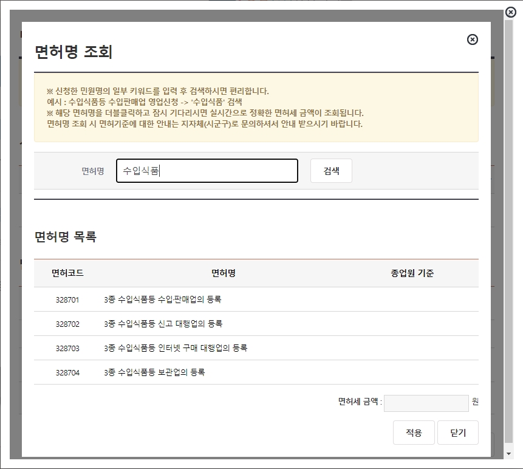Click the vertical scrollbar thumb
The image size is (523, 469).
point(508,231)
